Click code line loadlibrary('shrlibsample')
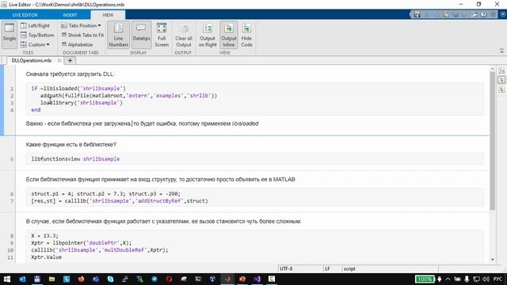 [x=82, y=103]
